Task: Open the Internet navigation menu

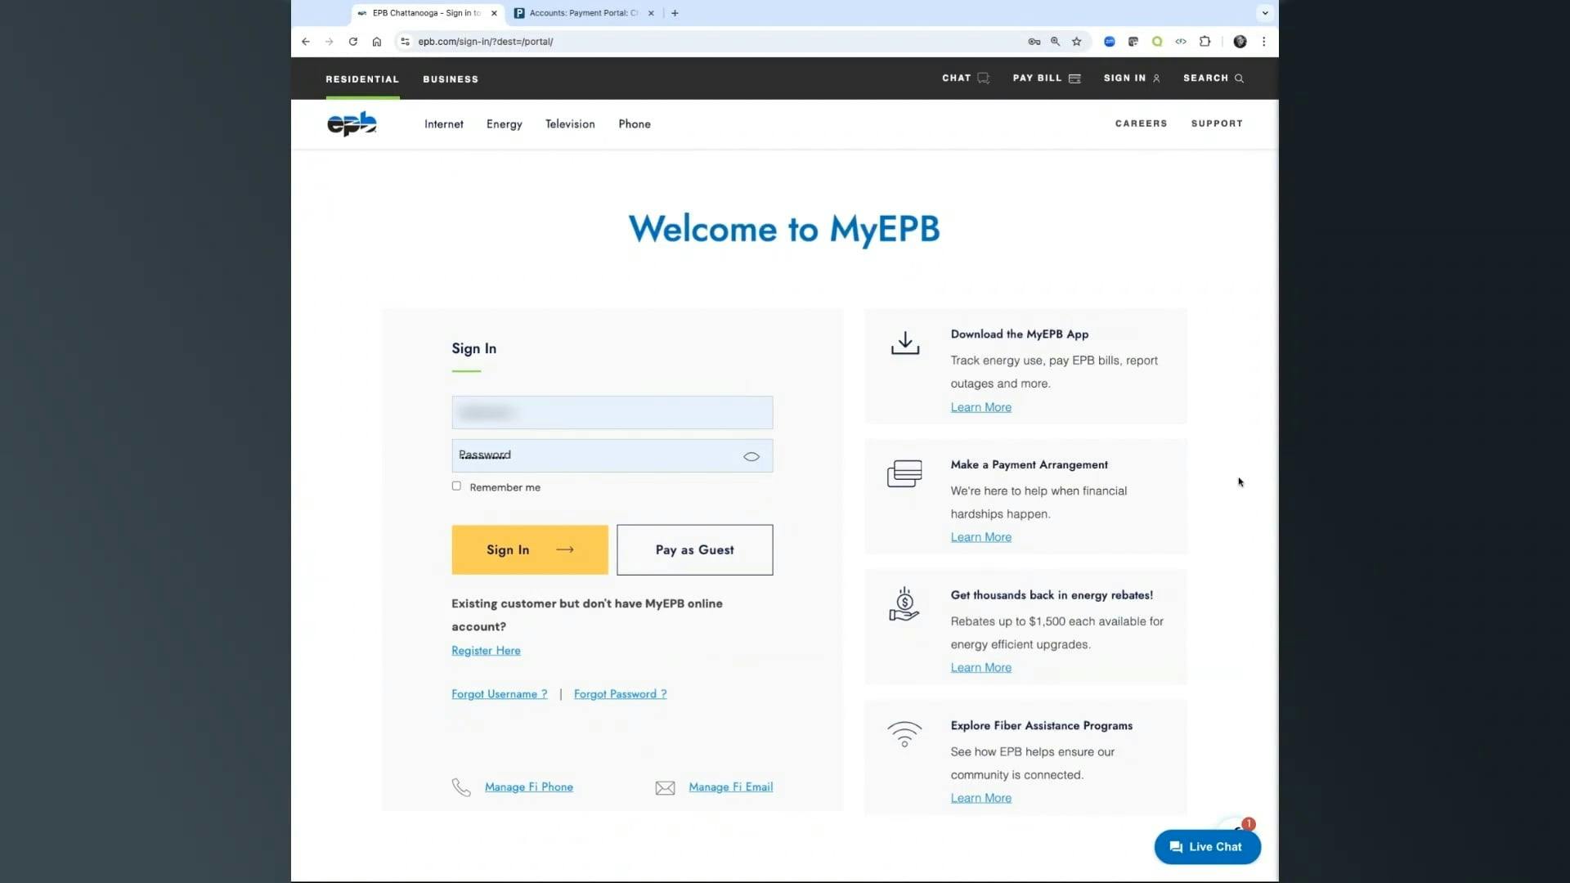Action: click(x=443, y=123)
